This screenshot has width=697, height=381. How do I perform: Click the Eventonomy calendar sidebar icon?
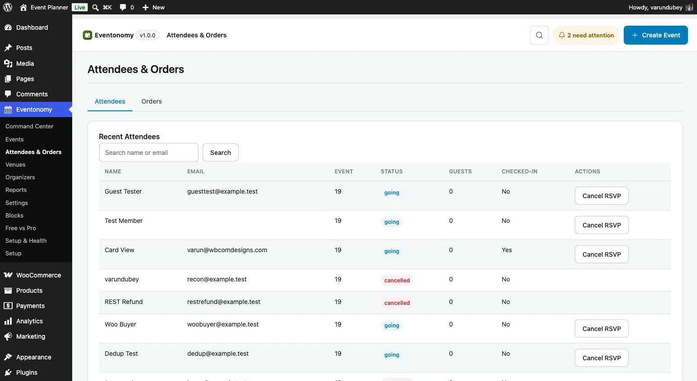click(8, 109)
